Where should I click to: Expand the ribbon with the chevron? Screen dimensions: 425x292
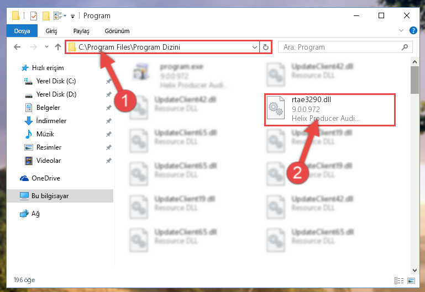pyautogui.click(x=401, y=30)
